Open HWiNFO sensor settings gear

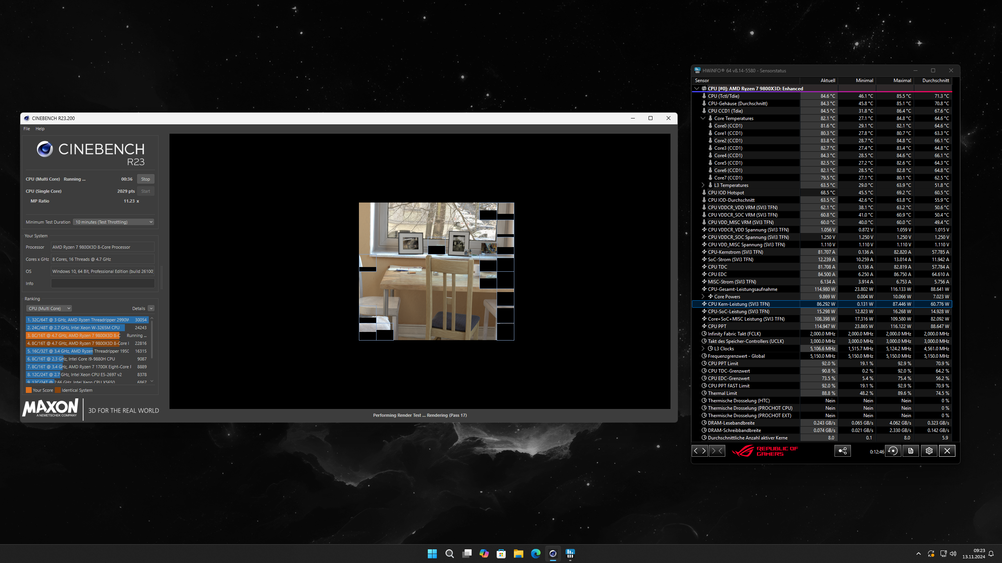929,451
